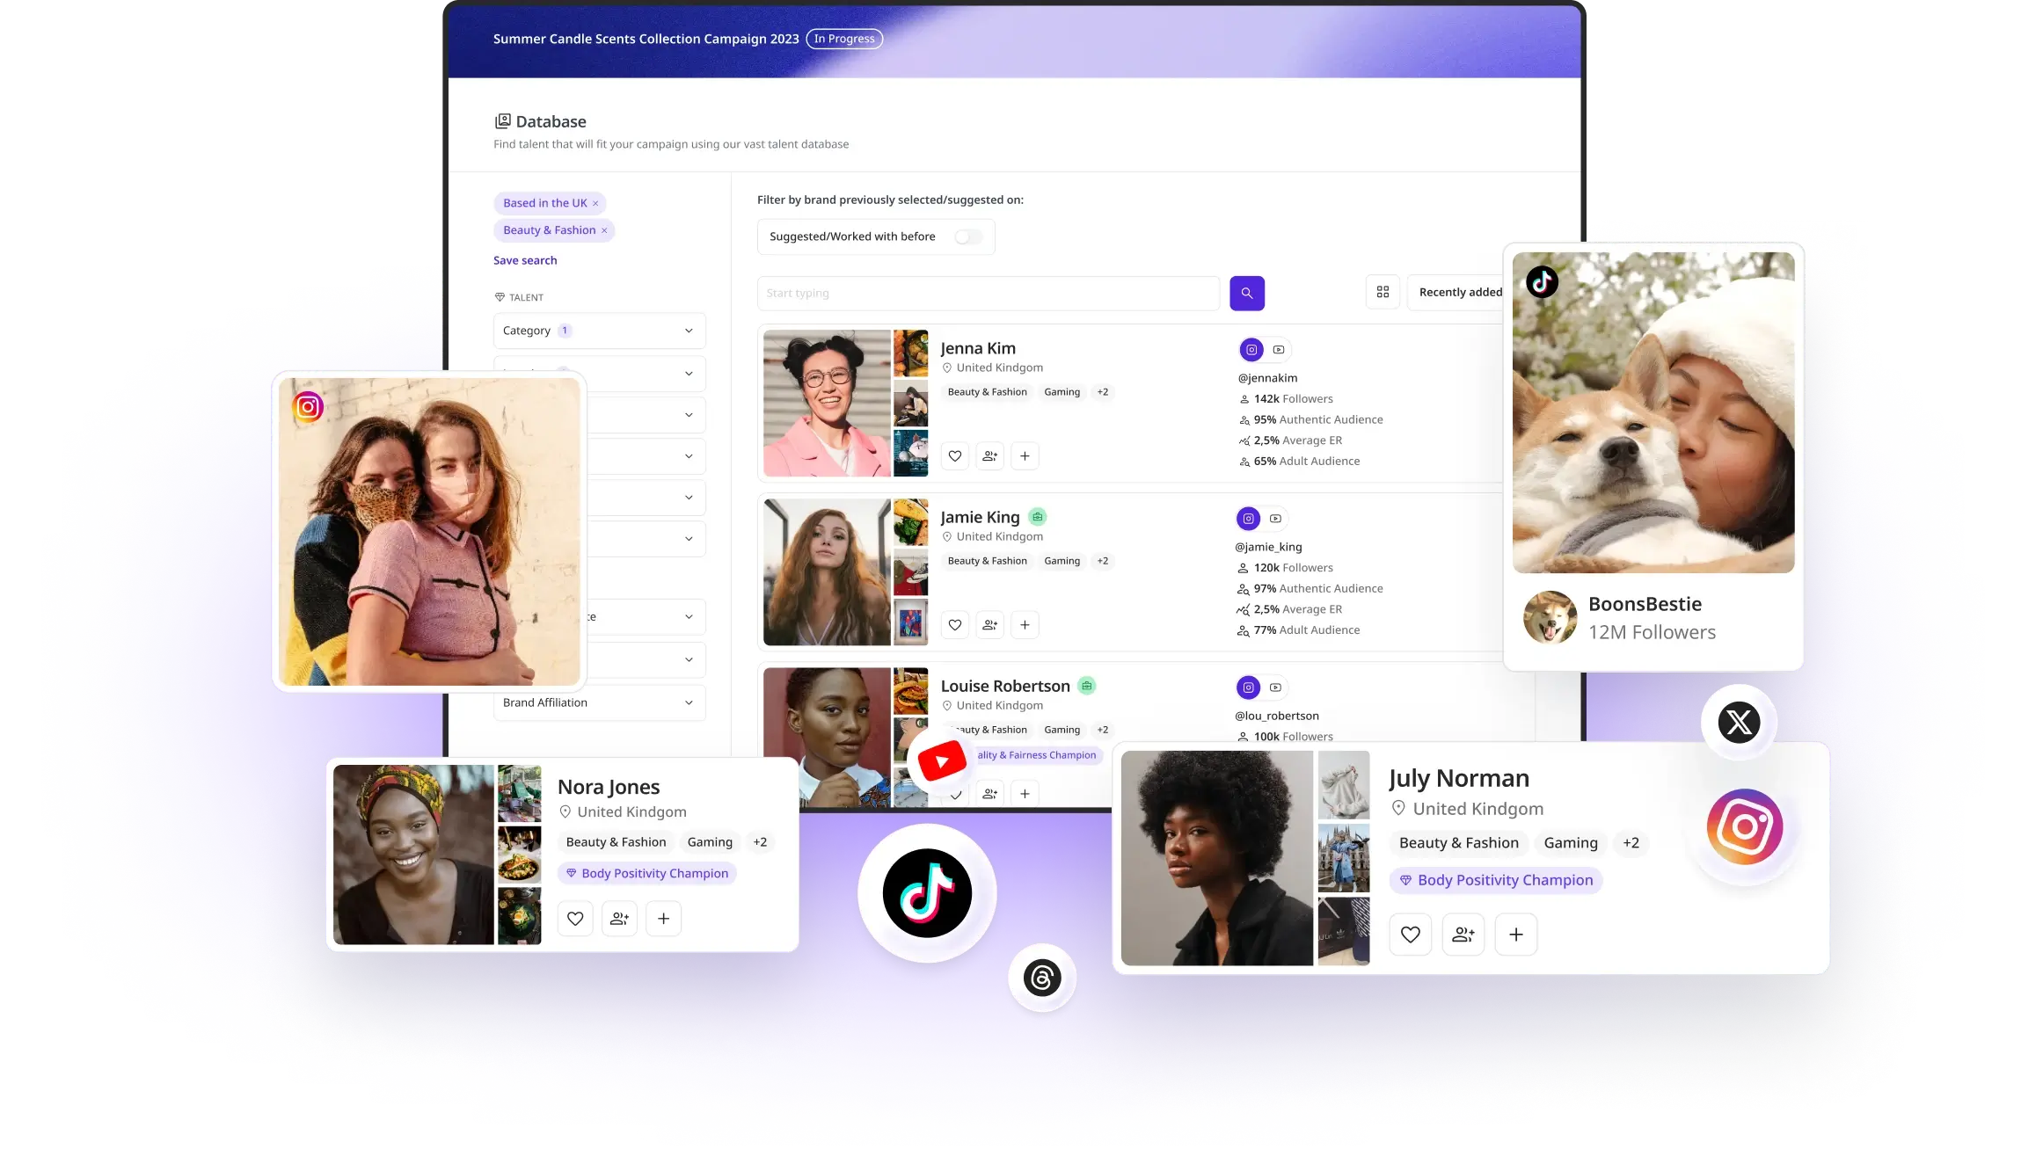Click the add (+) button on Jamie King
The image size is (2021, 1164).
coord(1025,624)
